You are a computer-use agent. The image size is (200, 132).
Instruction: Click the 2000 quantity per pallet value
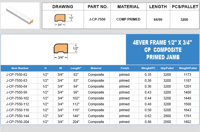167,122
